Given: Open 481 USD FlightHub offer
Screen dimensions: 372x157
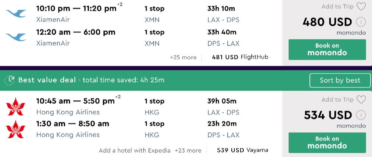Looking at the screenshot, I should (x=240, y=57).
